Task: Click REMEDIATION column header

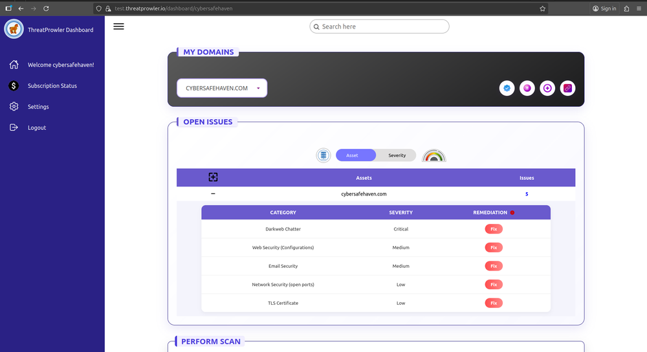Action: [x=490, y=212]
